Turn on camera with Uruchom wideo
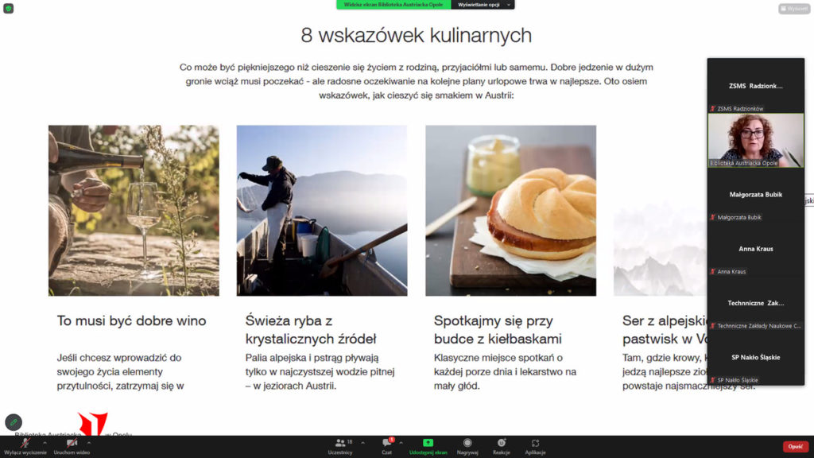Viewport: 814px width, 458px height. pyautogui.click(x=72, y=443)
